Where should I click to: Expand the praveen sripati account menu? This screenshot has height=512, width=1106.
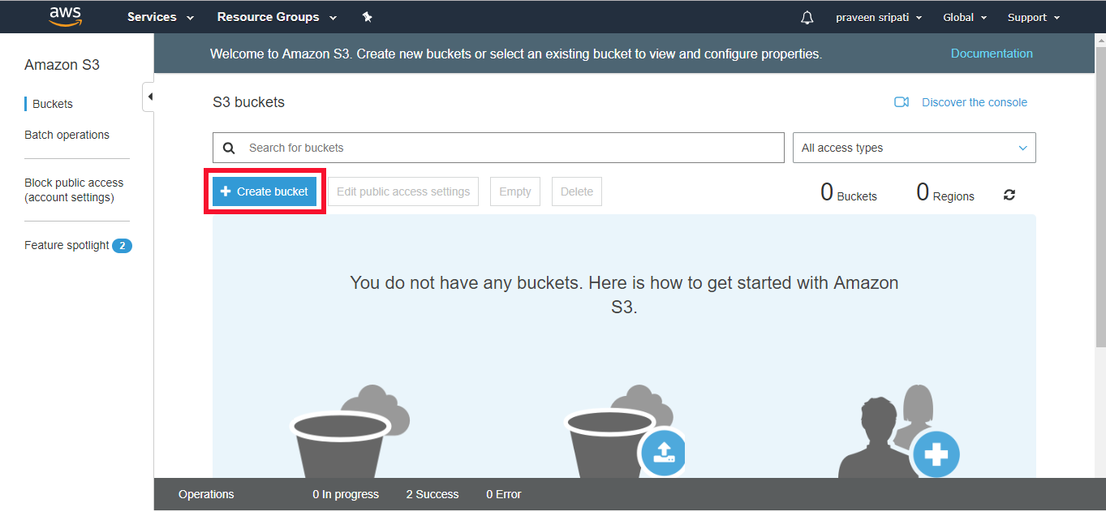tap(879, 17)
